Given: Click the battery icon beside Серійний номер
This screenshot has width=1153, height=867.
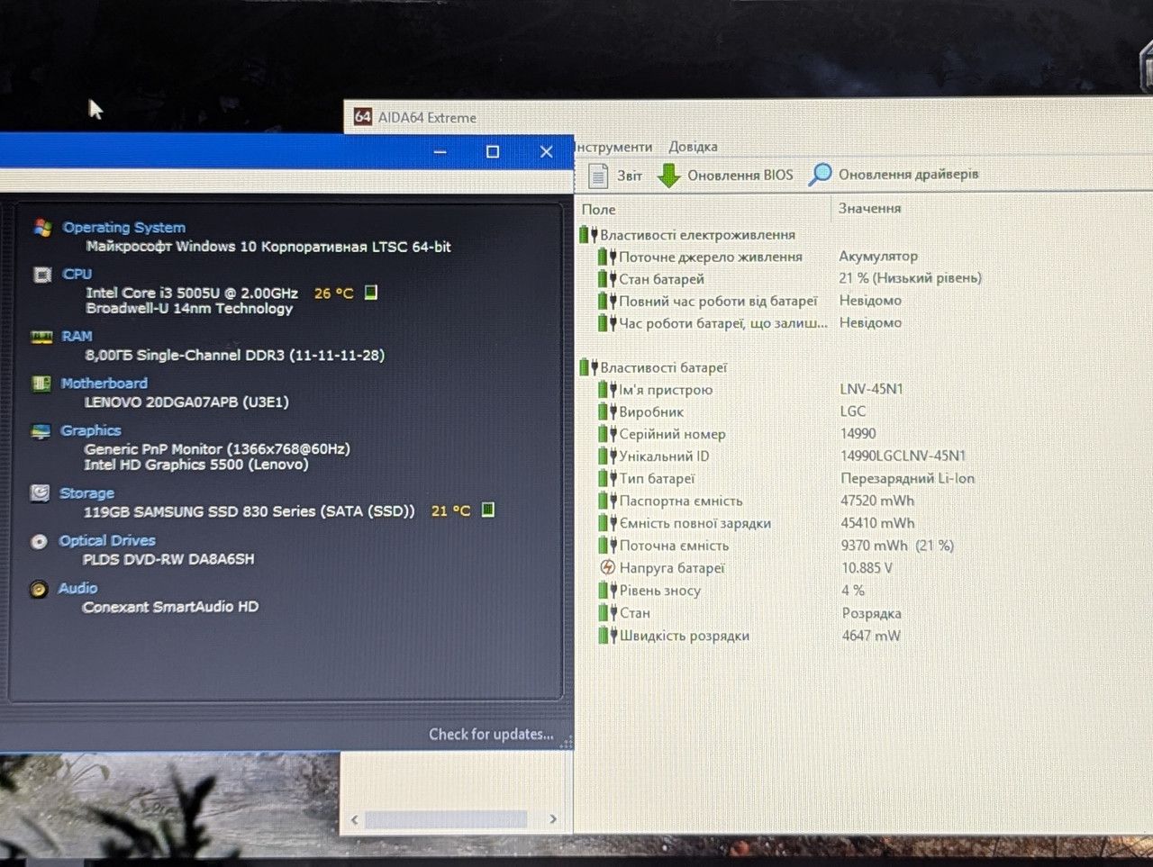Looking at the screenshot, I should (x=607, y=434).
